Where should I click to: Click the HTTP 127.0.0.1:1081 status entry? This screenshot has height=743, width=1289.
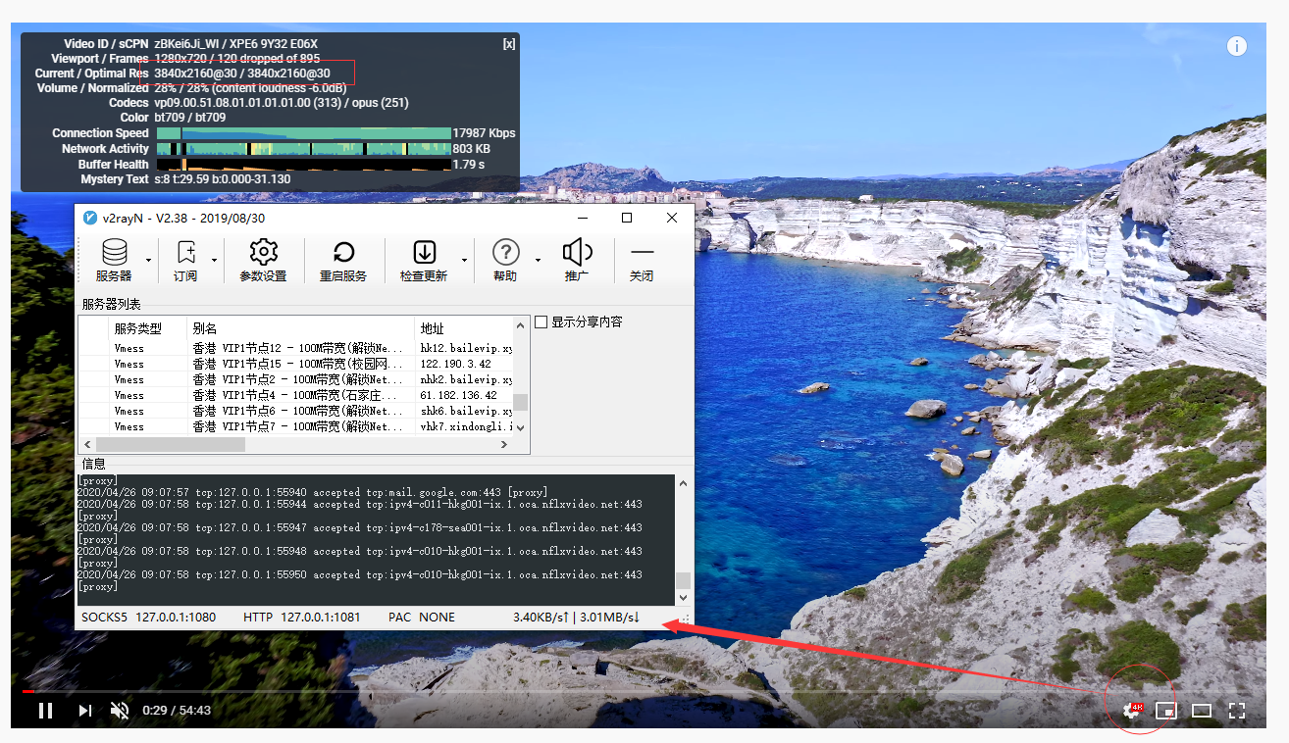(x=302, y=618)
